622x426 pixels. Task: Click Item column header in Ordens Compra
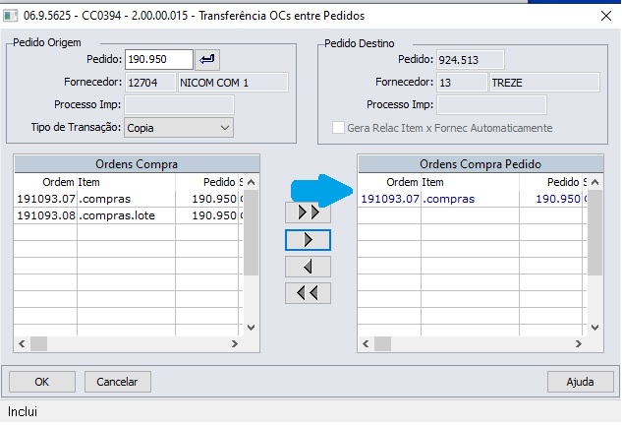(x=126, y=182)
